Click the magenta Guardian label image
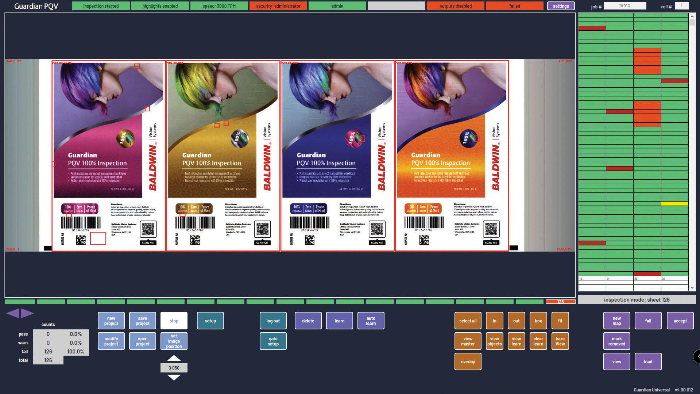Viewport: 700px width, 394px height. tap(109, 156)
